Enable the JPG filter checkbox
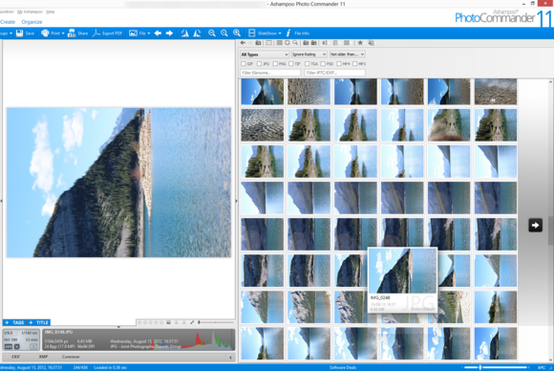Image resolution: width=554 pixels, height=371 pixels. click(x=259, y=64)
